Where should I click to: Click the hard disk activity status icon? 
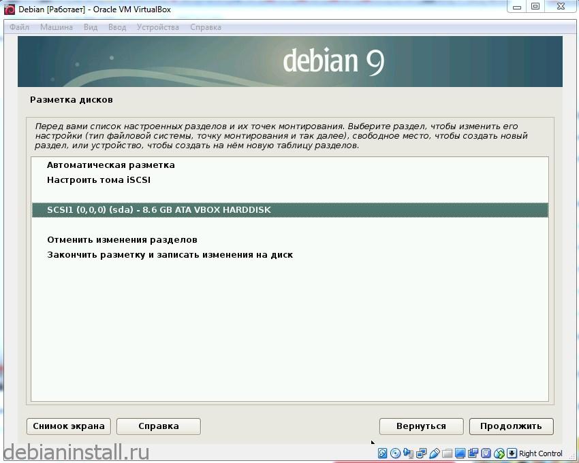click(383, 453)
